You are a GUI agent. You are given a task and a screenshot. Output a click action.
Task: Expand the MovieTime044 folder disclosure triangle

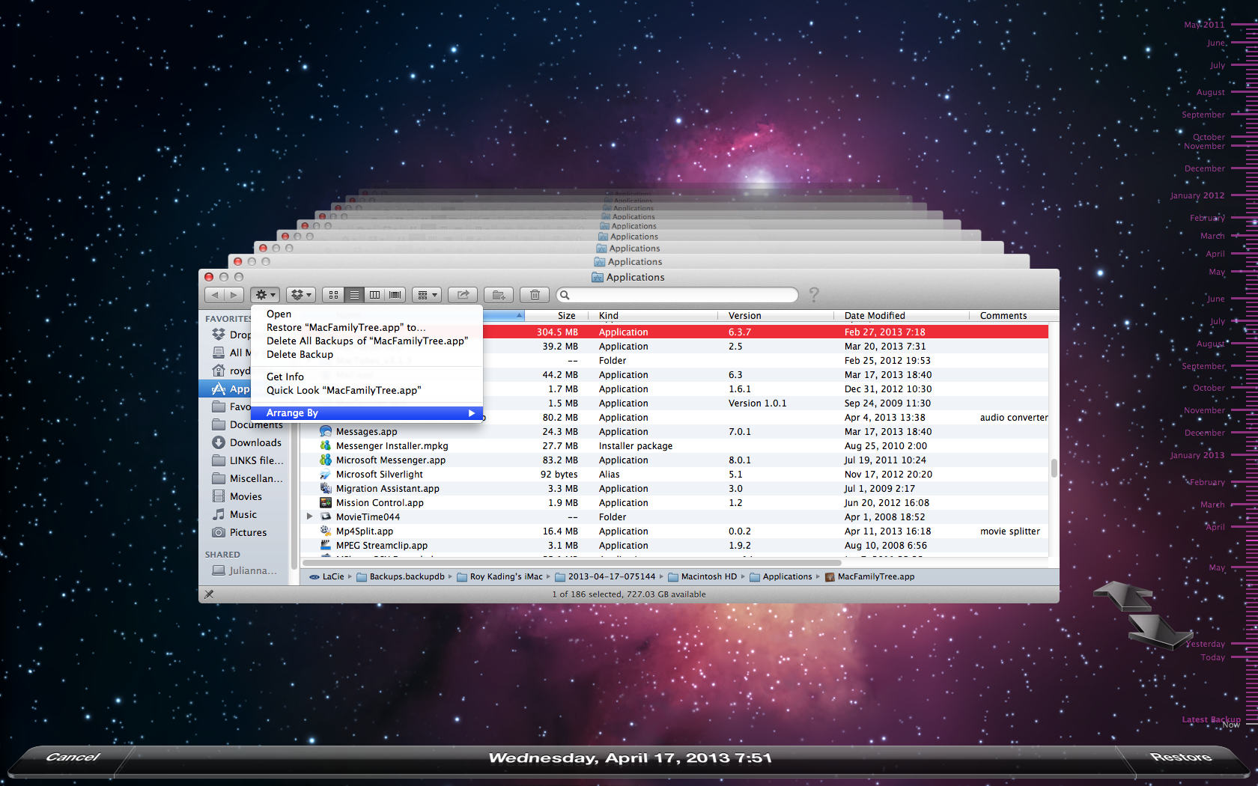(309, 517)
